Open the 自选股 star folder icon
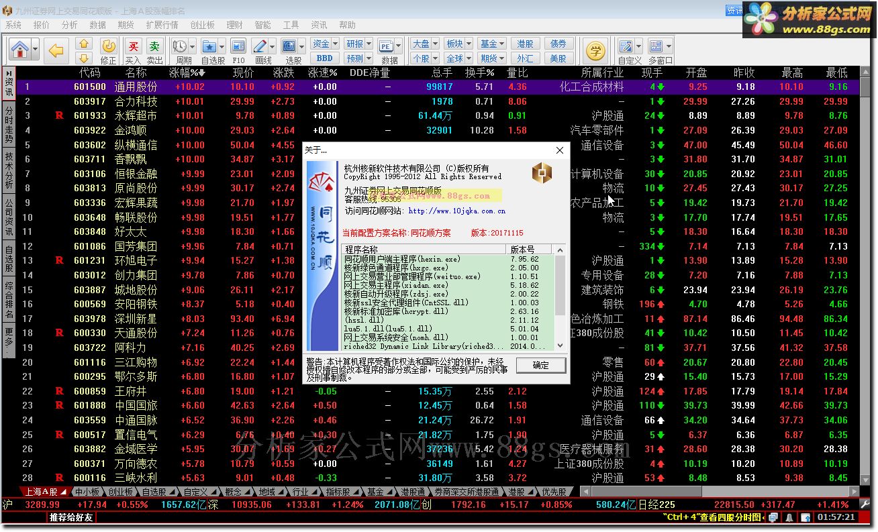The height and width of the screenshot is (532, 878). point(209,46)
